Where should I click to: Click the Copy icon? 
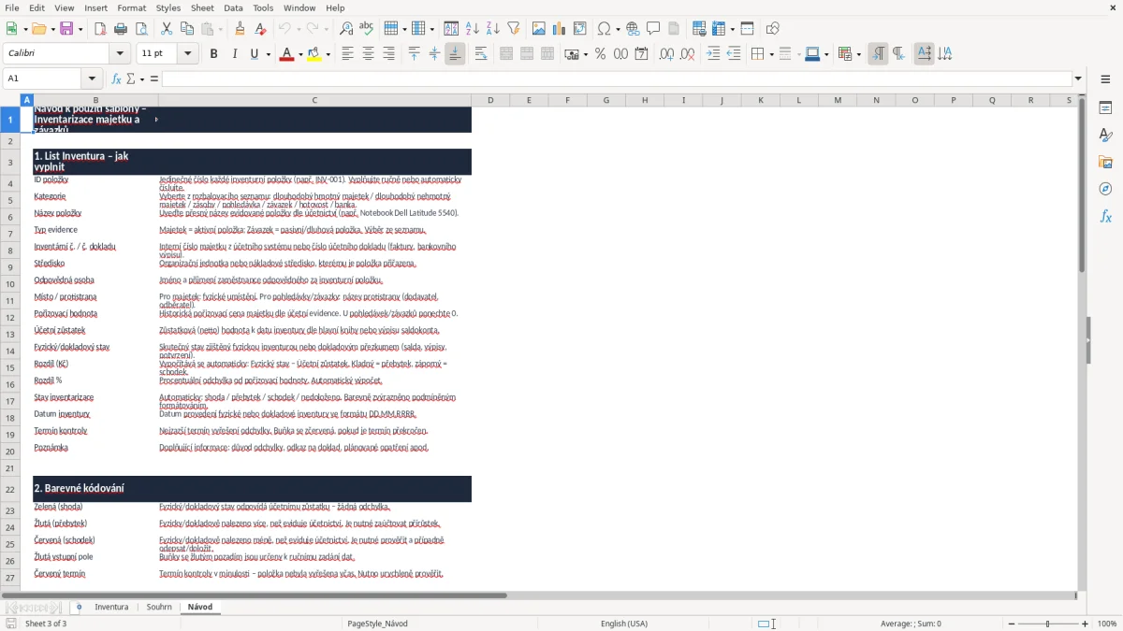tap(187, 29)
